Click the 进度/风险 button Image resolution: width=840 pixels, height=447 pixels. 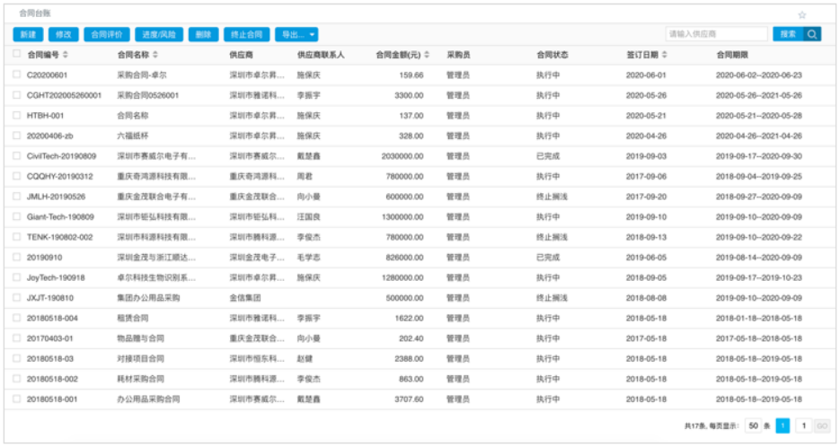(x=159, y=34)
